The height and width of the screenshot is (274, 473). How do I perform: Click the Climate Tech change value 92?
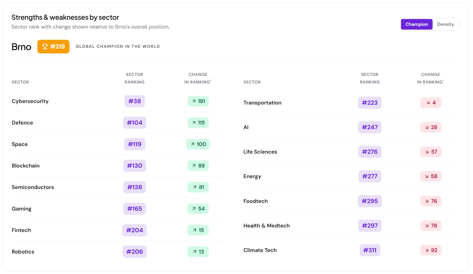coord(434,250)
